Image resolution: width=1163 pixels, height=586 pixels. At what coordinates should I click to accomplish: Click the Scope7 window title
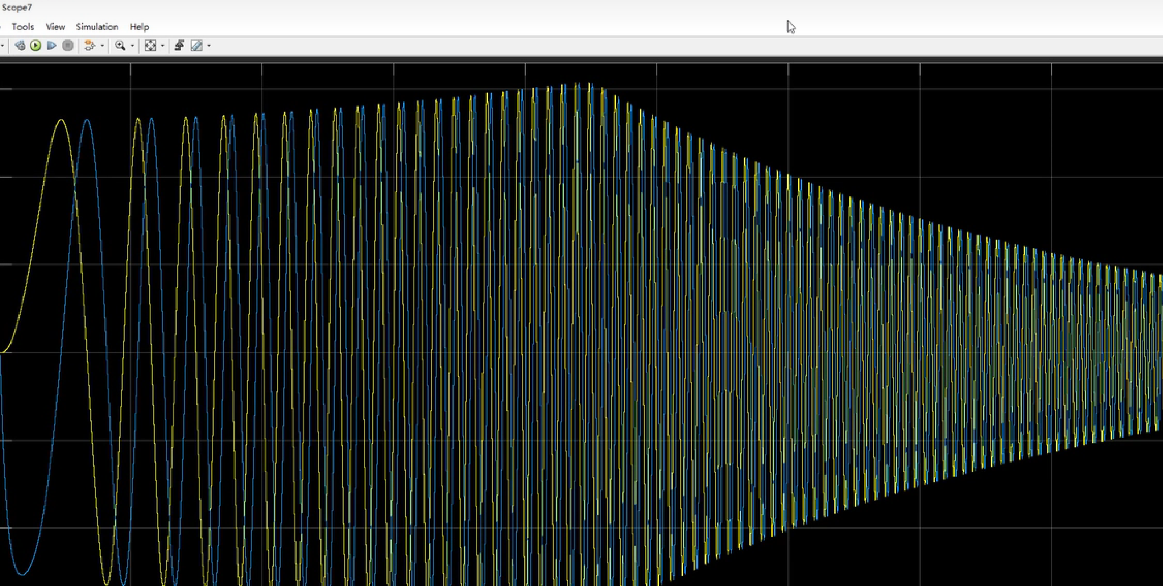[17, 7]
